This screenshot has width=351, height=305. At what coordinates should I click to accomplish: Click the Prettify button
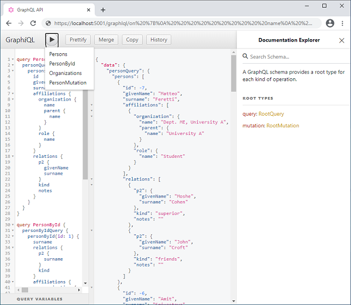(78, 40)
